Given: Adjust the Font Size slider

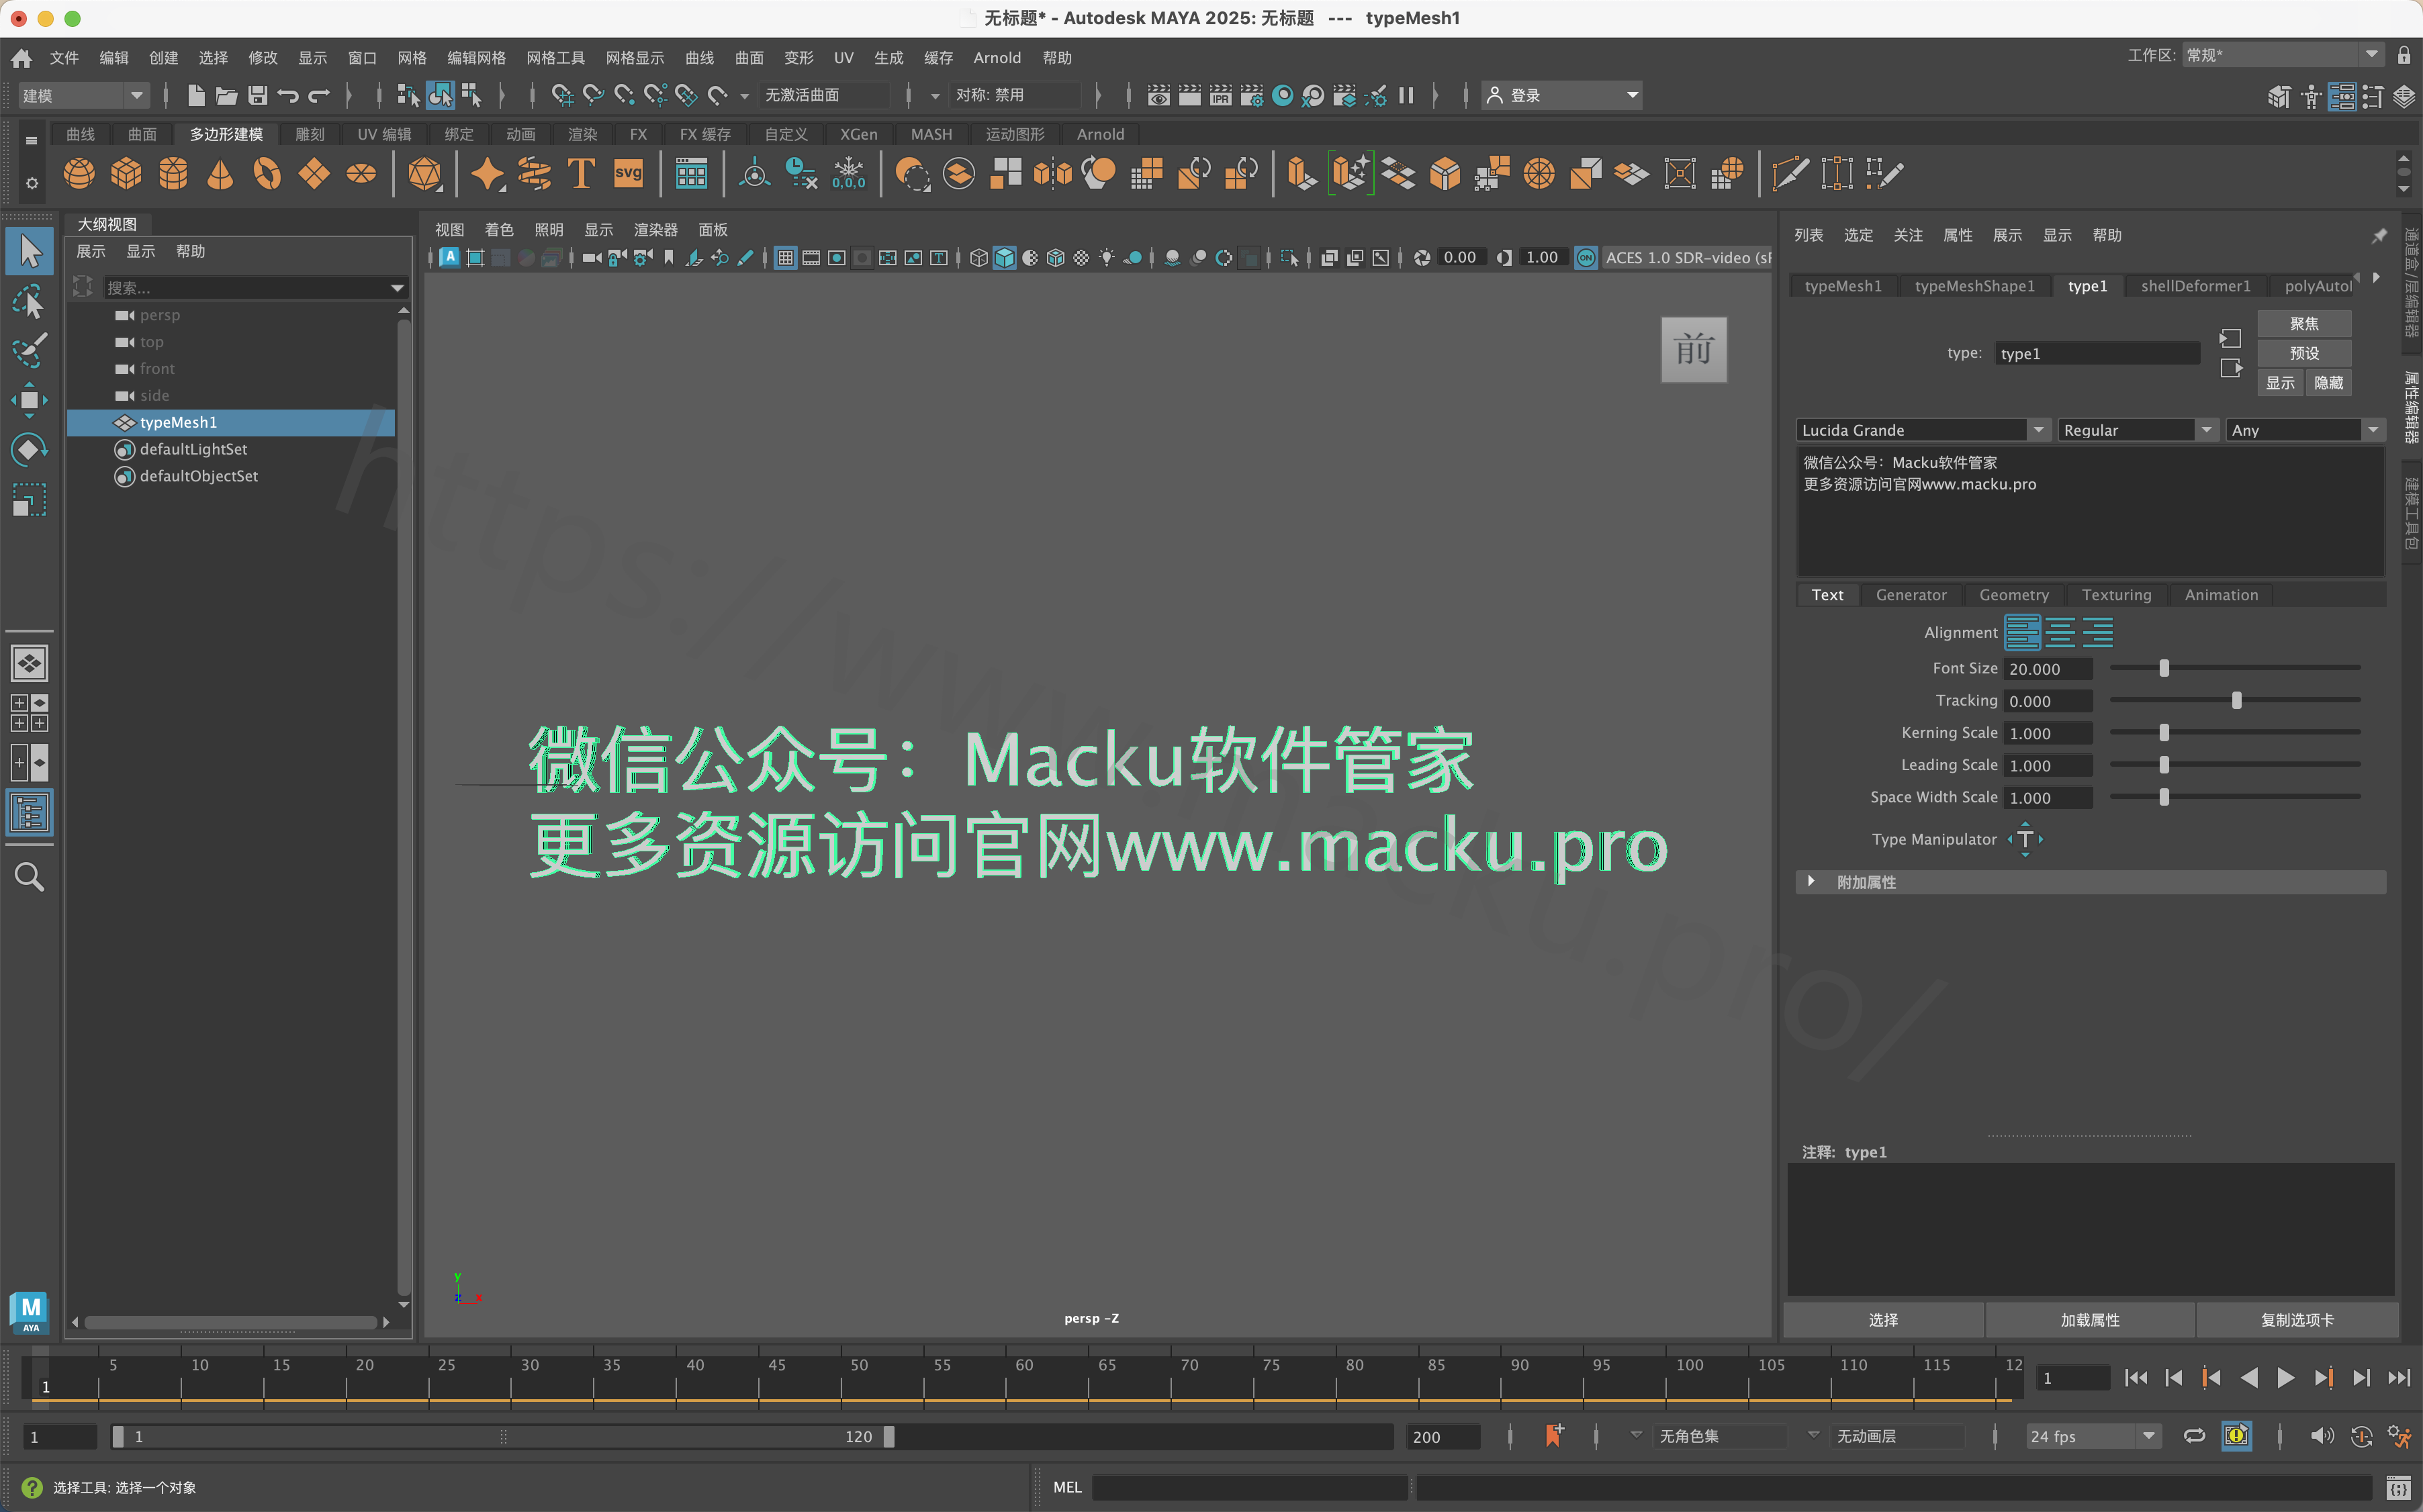Looking at the screenshot, I should [x=2164, y=668].
